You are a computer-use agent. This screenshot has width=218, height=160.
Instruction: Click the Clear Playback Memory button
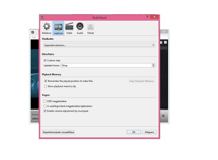pos(142,81)
